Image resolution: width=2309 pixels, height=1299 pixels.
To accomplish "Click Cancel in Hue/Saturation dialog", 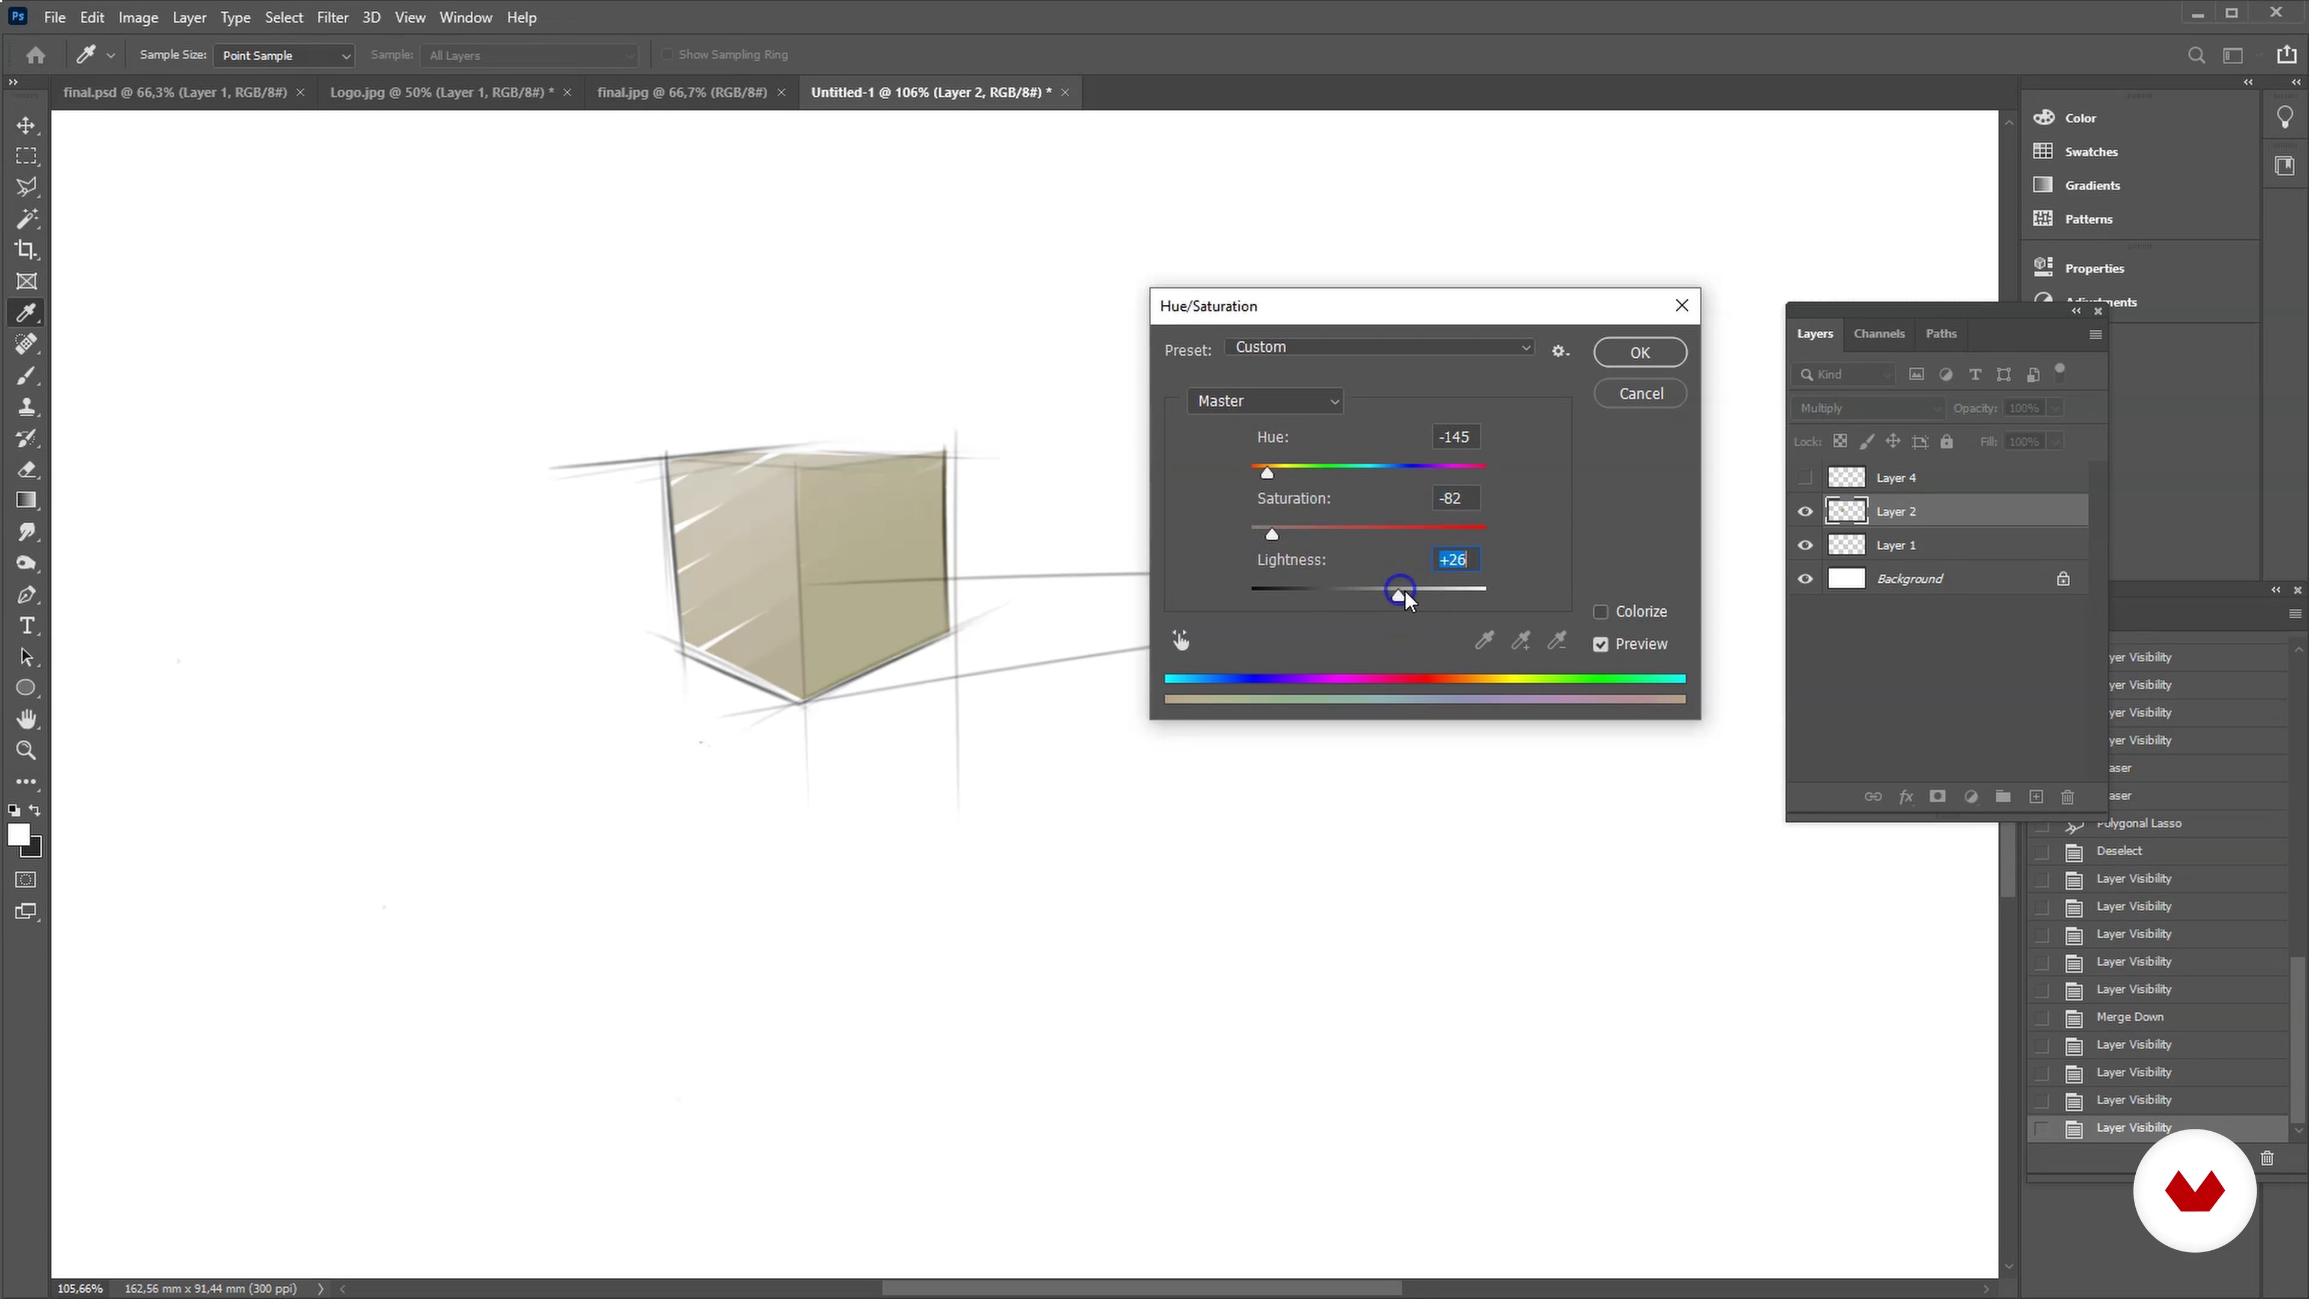I will tap(1639, 393).
